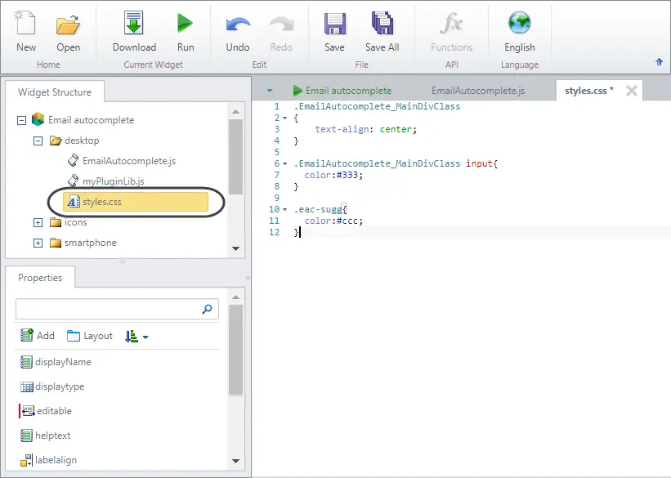Open the Widget Structure tab
This screenshot has height=478, width=671.
point(55,92)
